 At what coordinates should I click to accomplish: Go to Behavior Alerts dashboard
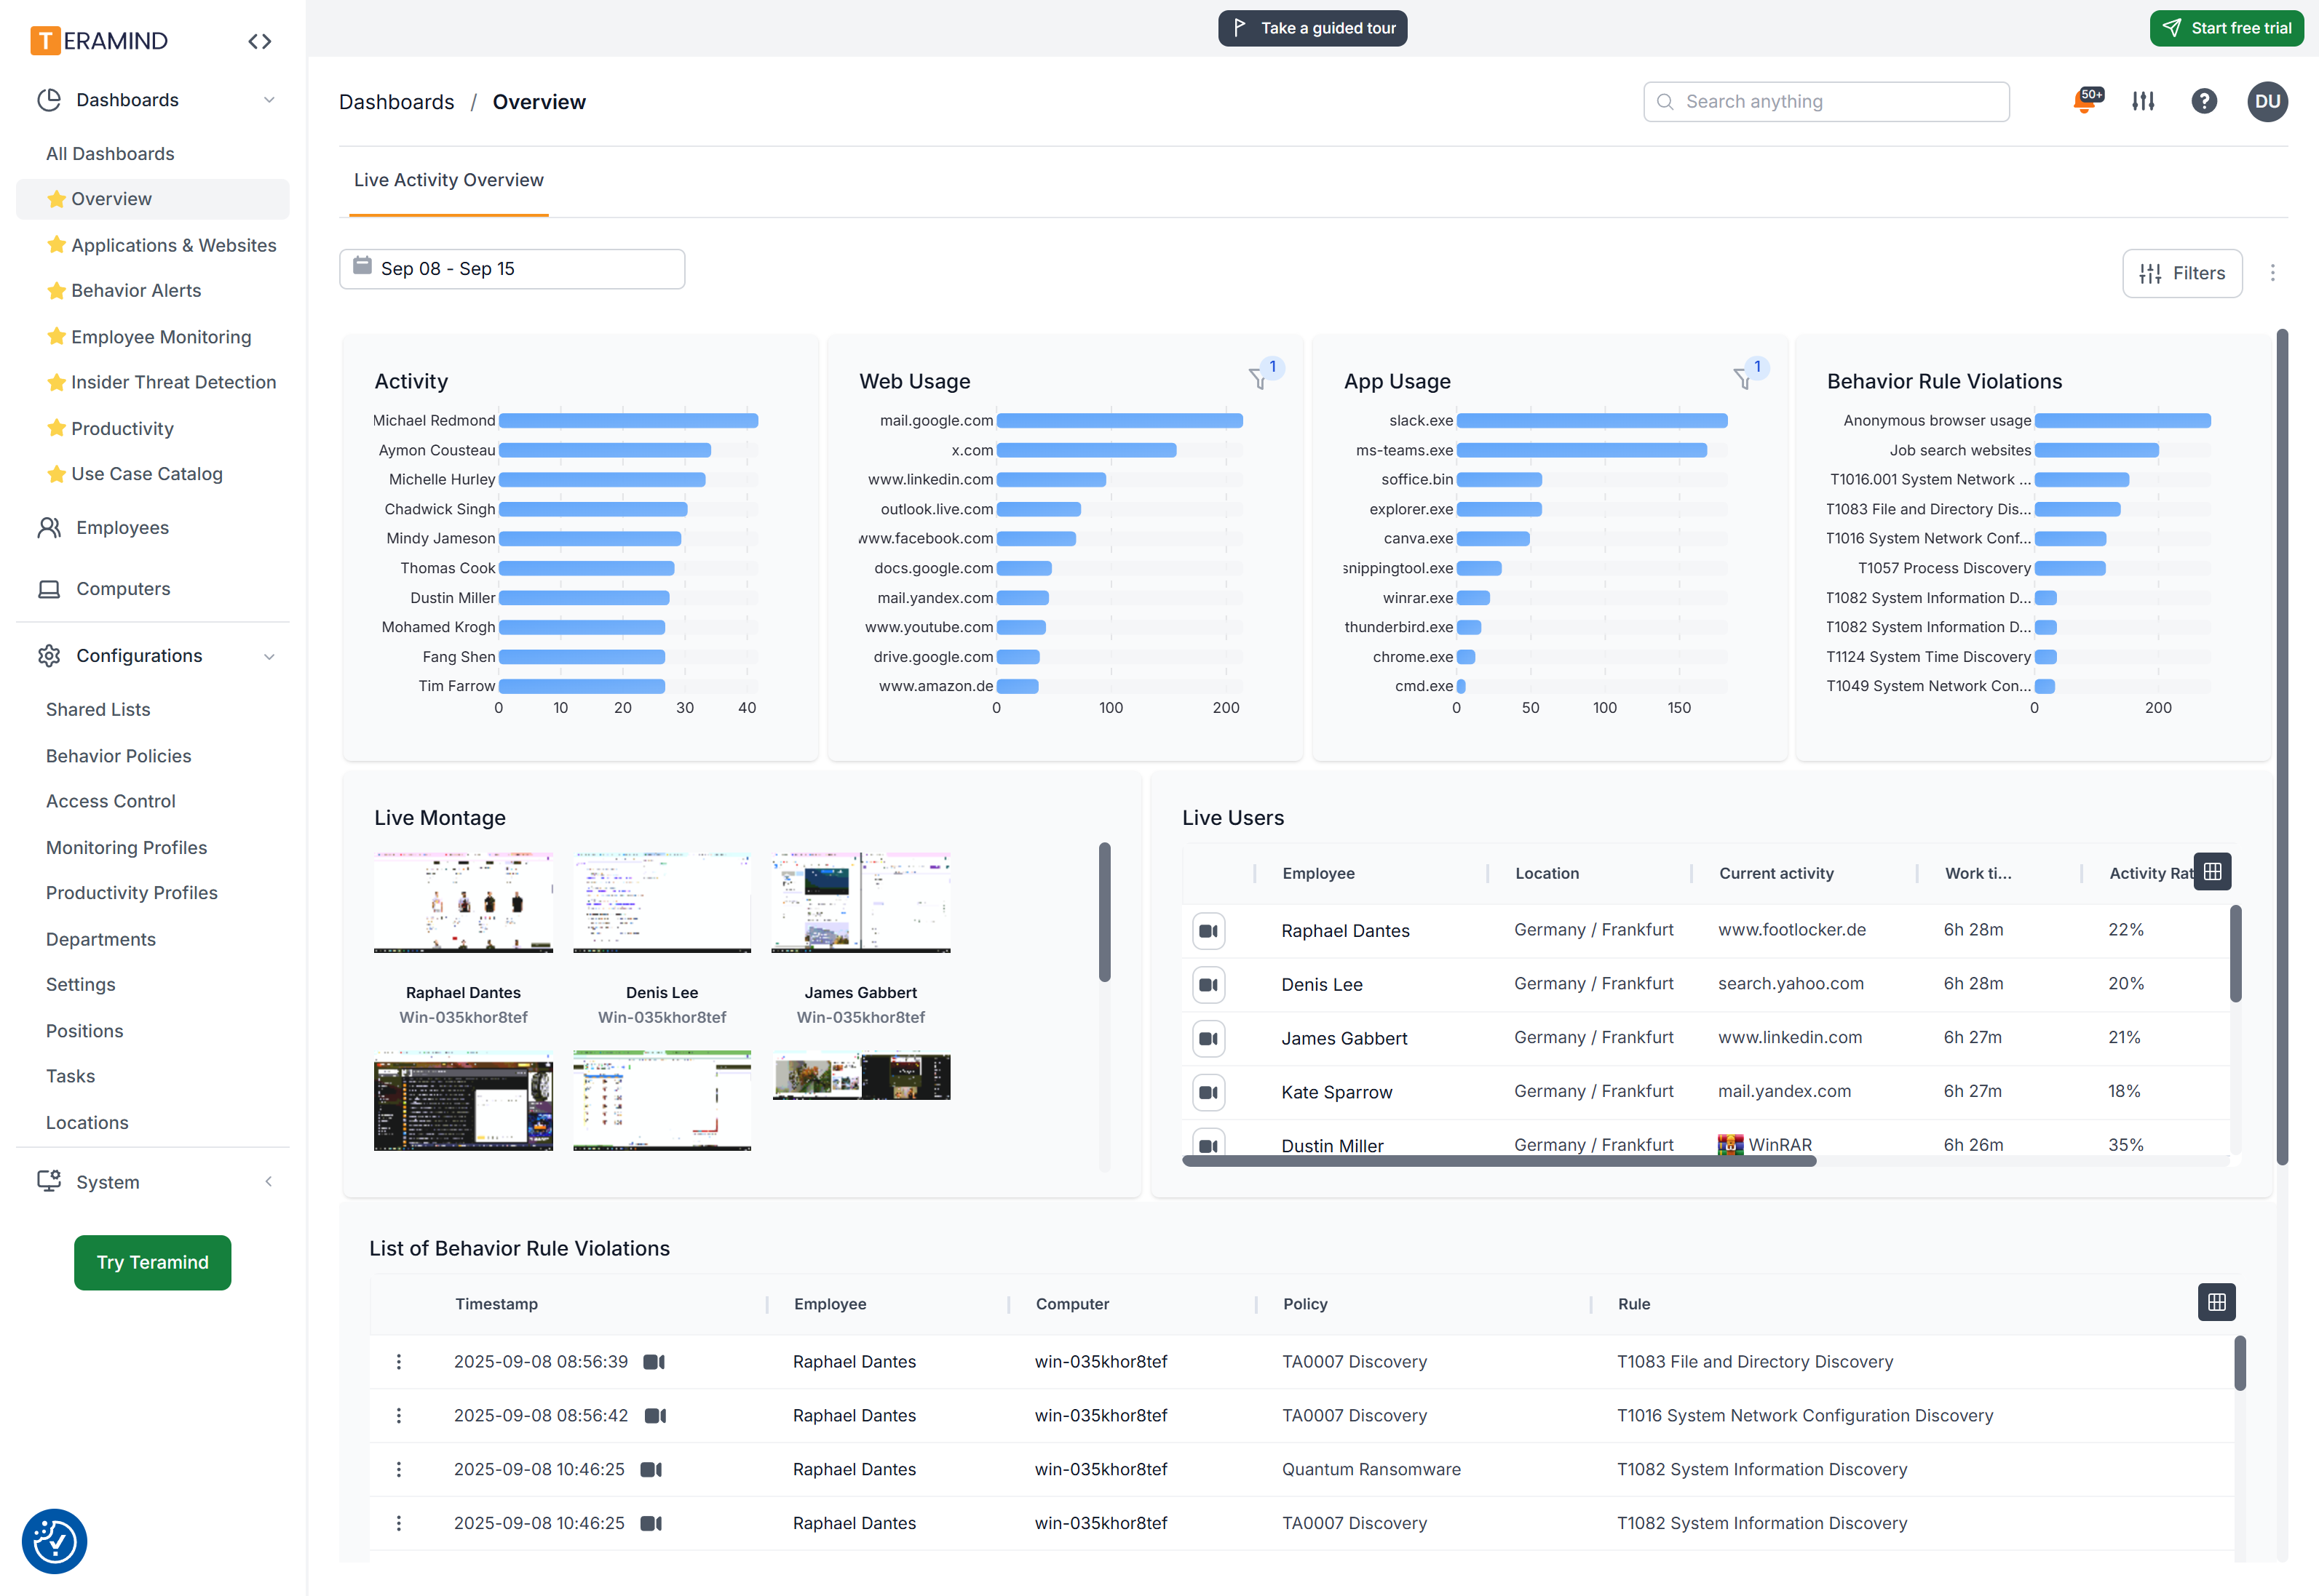pyautogui.click(x=136, y=290)
